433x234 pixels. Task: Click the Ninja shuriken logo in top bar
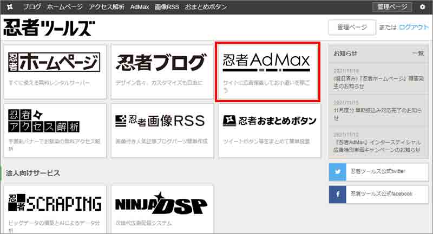[10, 7]
